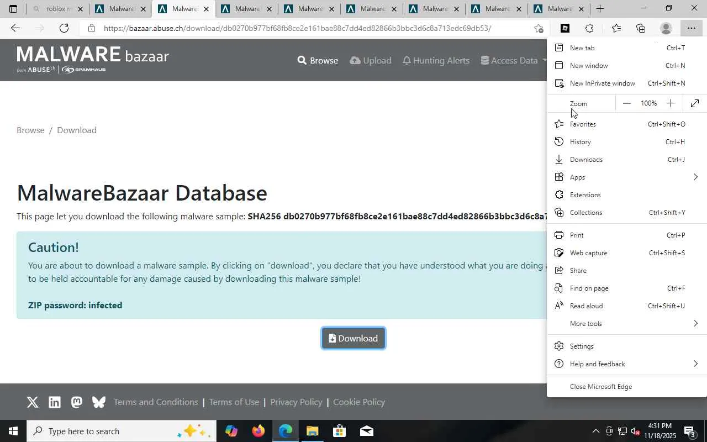Open the notification center icon
707x442 pixels.
[x=690, y=431]
